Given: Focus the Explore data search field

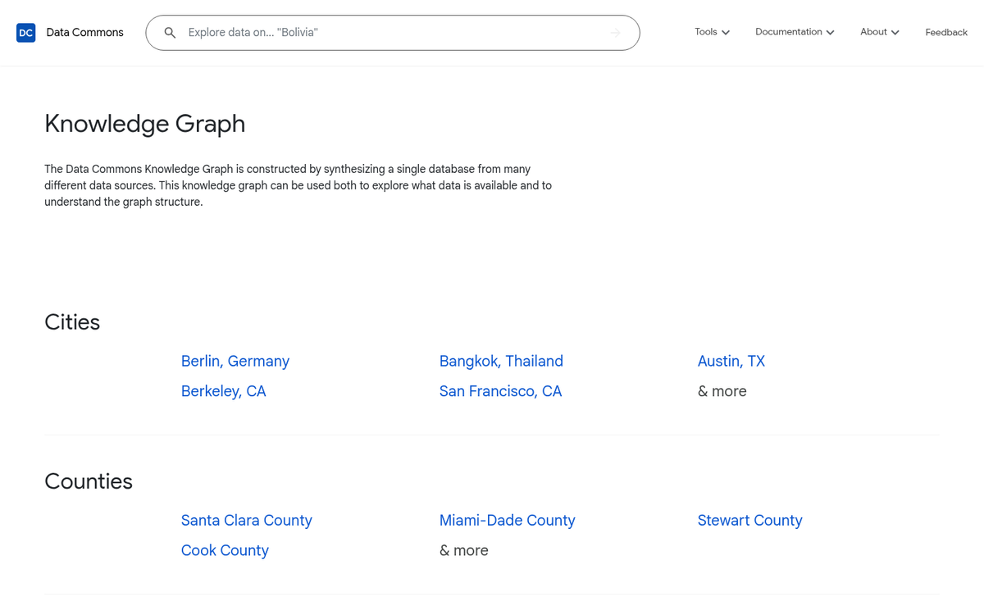Looking at the screenshot, I should [x=392, y=33].
